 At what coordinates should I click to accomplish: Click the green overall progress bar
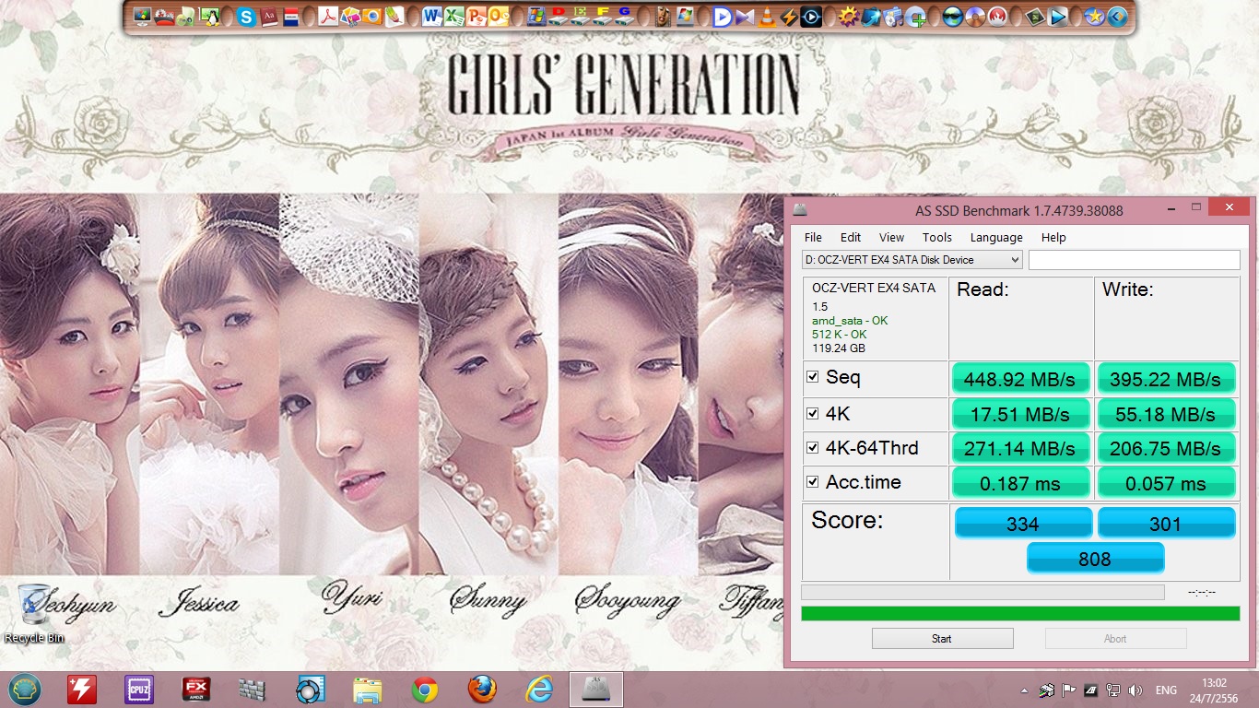[1020, 613]
